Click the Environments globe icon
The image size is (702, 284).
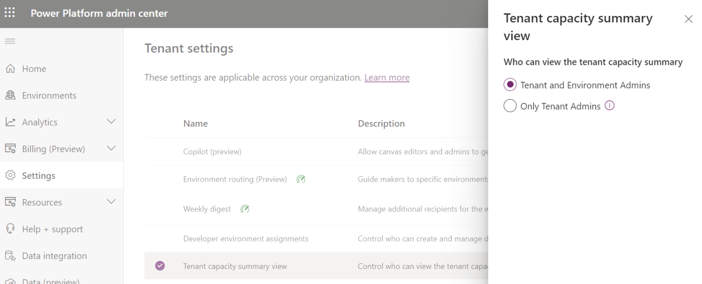pos(10,95)
